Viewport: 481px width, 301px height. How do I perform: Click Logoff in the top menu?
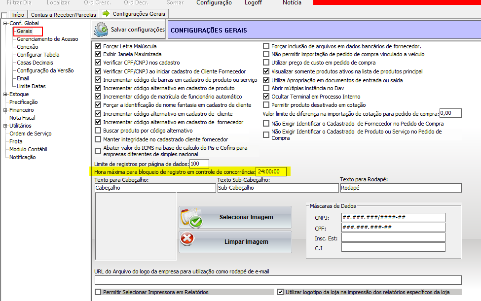pyautogui.click(x=253, y=3)
